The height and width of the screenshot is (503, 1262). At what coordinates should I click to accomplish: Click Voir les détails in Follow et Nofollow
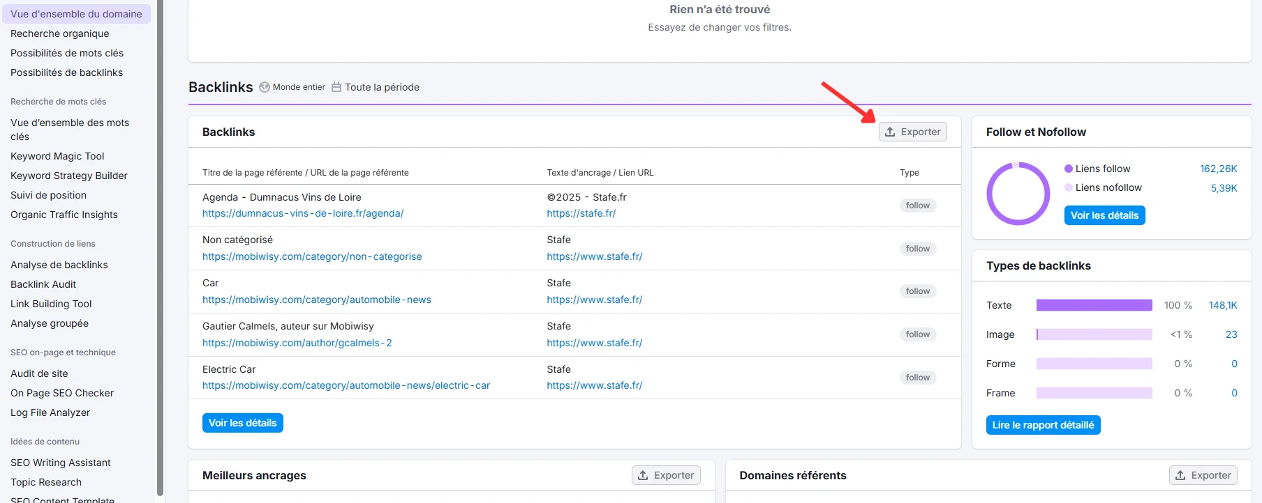coord(1104,215)
